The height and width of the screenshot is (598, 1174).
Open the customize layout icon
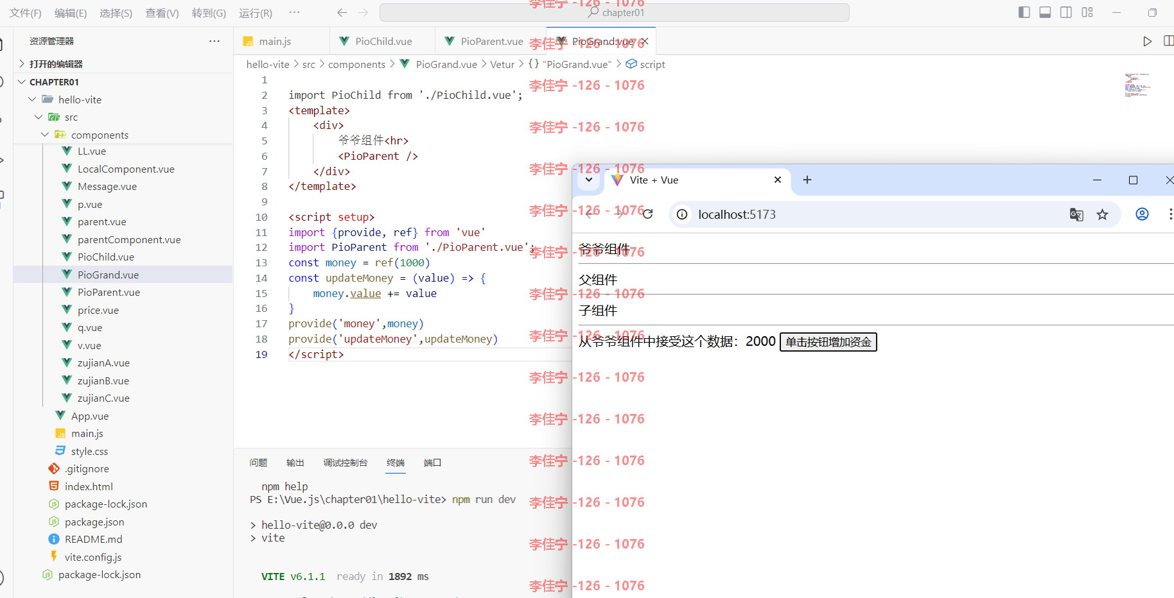tap(1087, 12)
